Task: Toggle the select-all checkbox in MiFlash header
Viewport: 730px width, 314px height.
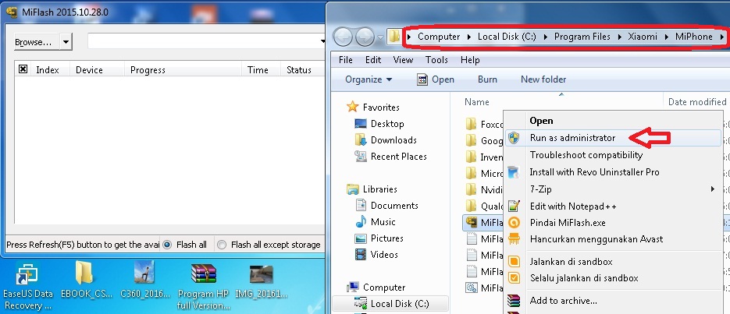Action: 23,69
